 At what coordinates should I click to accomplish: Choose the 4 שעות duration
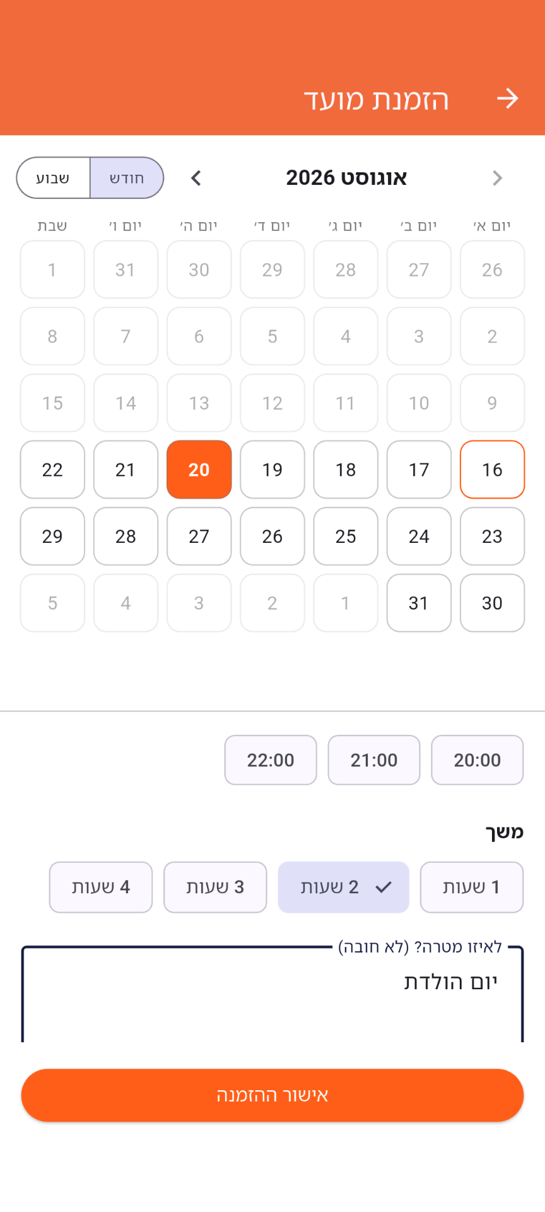[x=101, y=887]
